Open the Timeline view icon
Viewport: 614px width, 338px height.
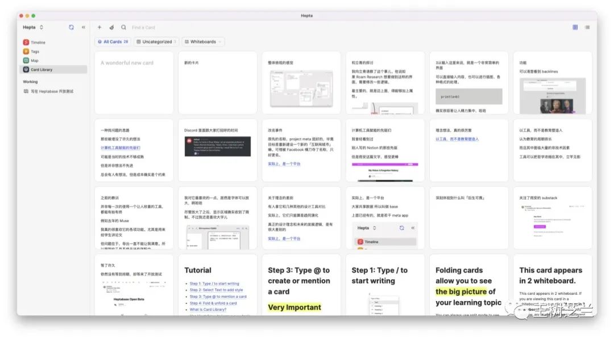tap(26, 42)
